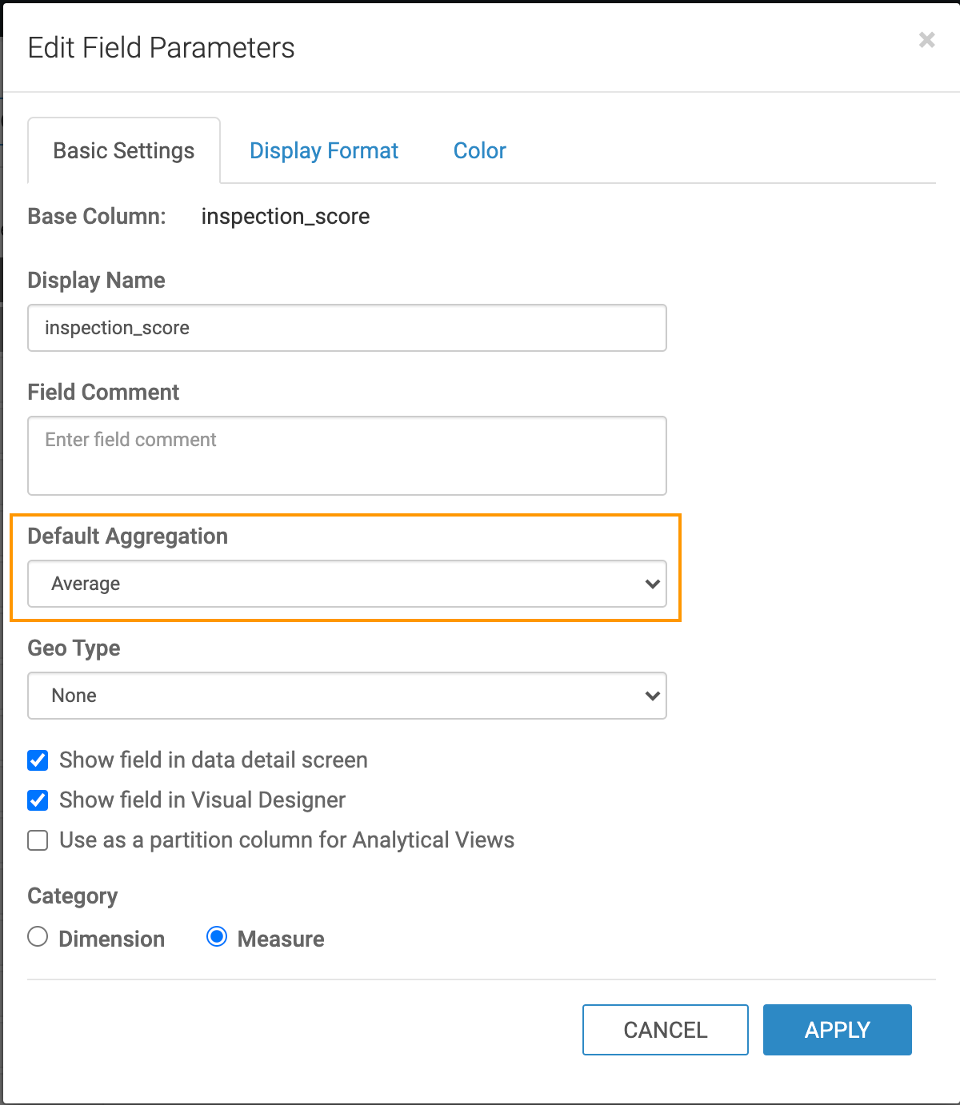Select the Measure category radio button
The width and height of the screenshot is (960, 1105).
[x=217, y=937]
